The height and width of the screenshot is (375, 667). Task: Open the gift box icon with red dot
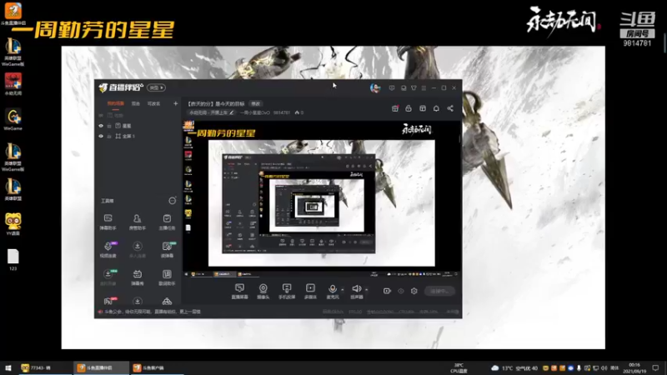(x=394, y=108)
